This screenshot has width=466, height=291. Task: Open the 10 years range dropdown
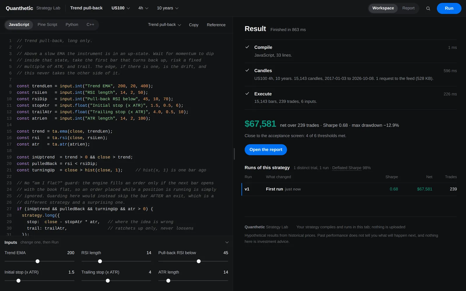pyautogui.click(x=167, y=8)
